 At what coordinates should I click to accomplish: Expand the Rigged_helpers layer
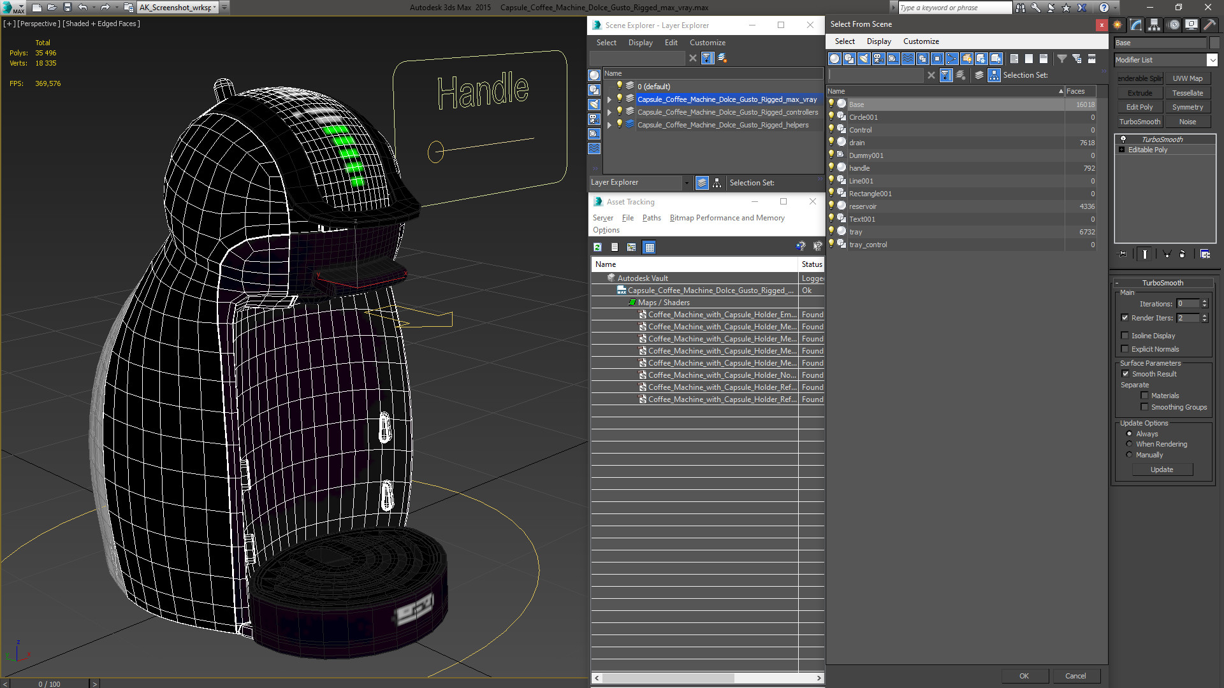point(609,125)
